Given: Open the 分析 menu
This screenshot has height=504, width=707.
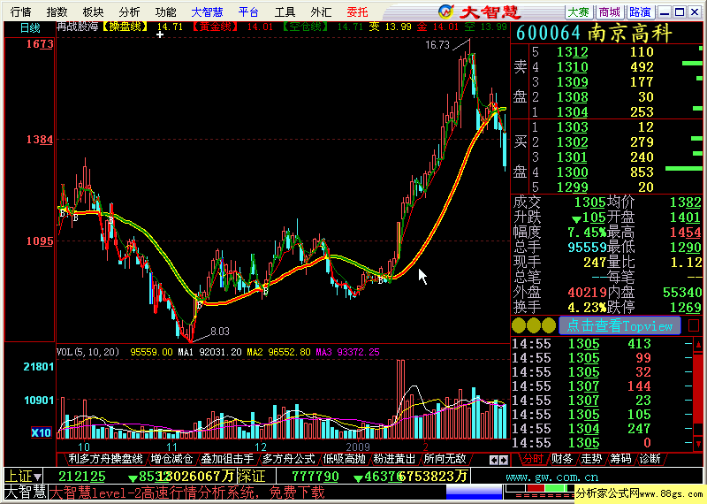Looking at the screenshot, I should pyautogui.click(x=129, y=12).
